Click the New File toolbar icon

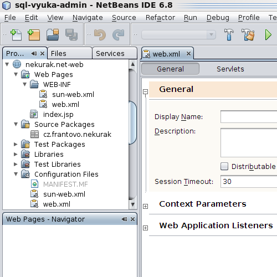point(16,35)
